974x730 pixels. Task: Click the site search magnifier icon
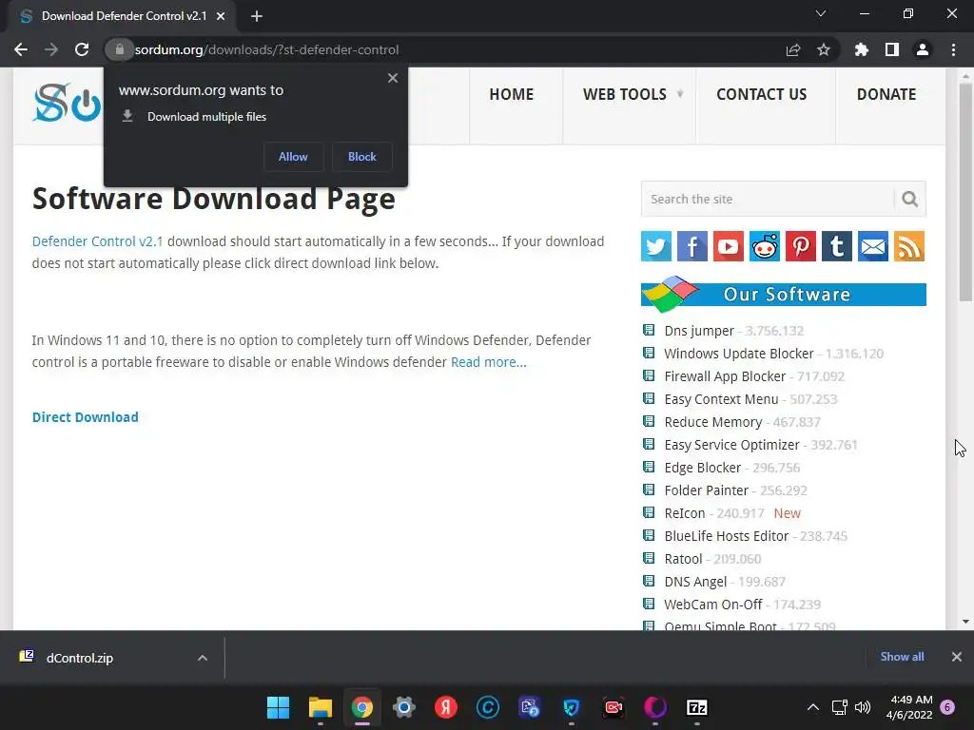coord(910,200)
